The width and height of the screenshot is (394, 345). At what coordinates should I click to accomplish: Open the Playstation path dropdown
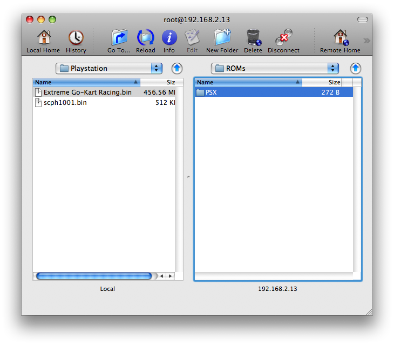pos(109,69)
